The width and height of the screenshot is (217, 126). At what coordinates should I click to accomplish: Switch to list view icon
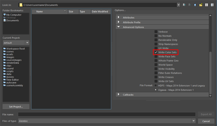pyautogui.click(x=207, y=5)
